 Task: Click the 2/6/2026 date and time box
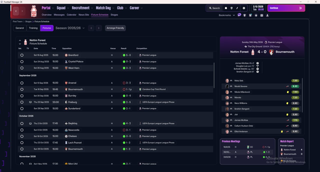coord(258,8)
